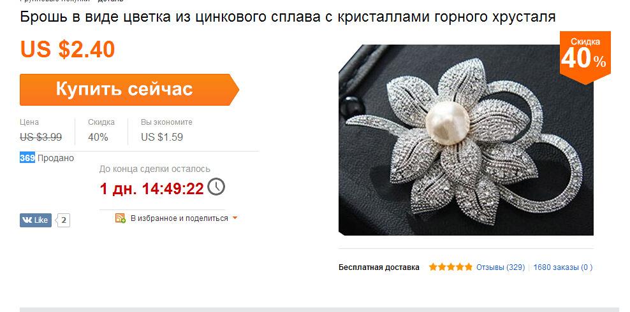
Task: Click the orange Купить сейчас button
Action: 129,89
